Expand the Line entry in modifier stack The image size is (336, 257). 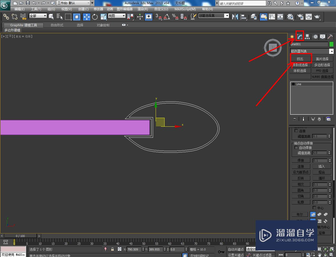(293, 84)
